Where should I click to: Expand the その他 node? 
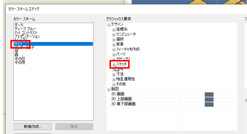[x=114, y=85]
